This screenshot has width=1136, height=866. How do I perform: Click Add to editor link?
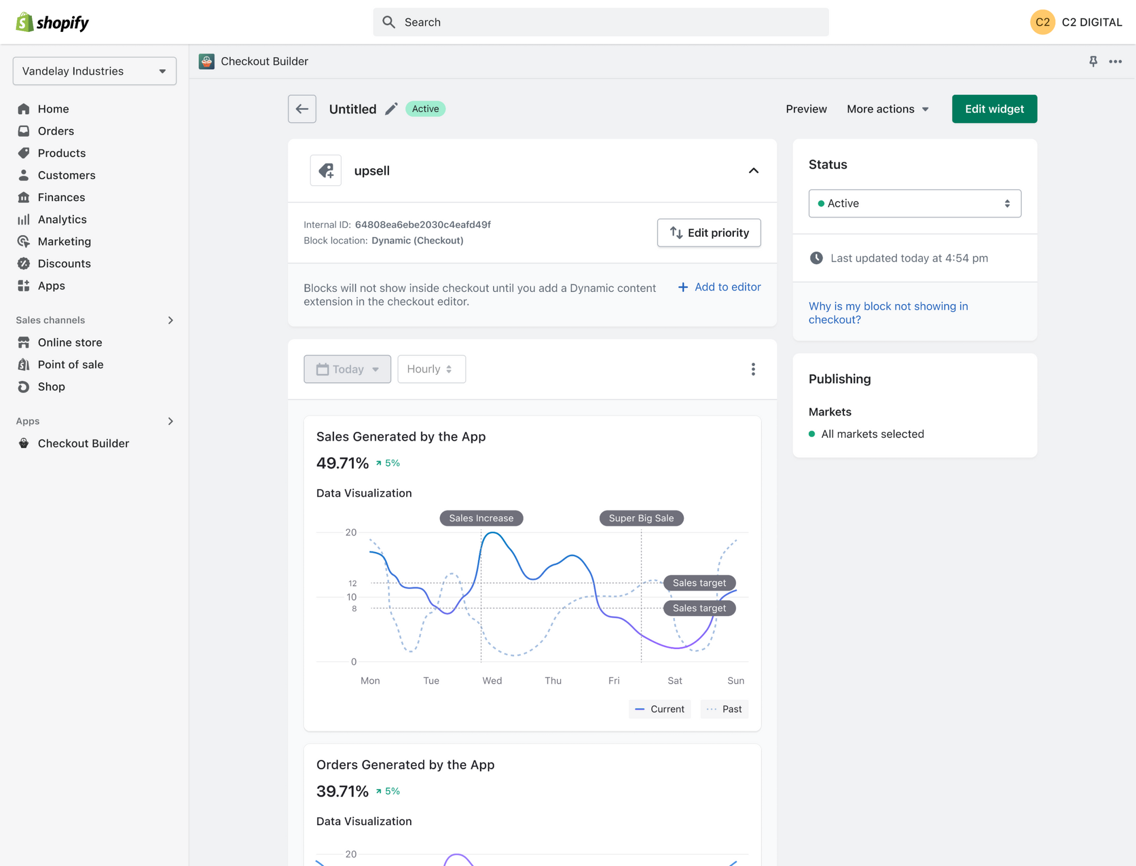719,287
